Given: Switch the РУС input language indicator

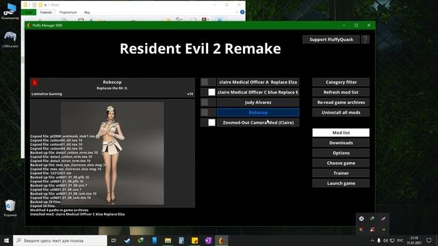Looking at the screenshot, I should tap(400, 241).
